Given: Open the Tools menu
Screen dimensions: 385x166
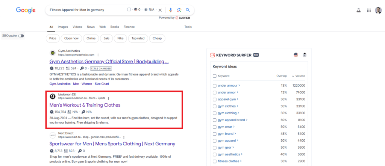Looking at the screenshot, I should 188,27.
